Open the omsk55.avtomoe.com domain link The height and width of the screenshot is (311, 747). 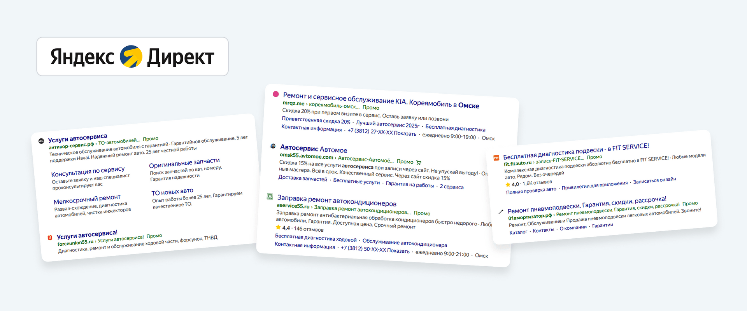click(307, 156)
